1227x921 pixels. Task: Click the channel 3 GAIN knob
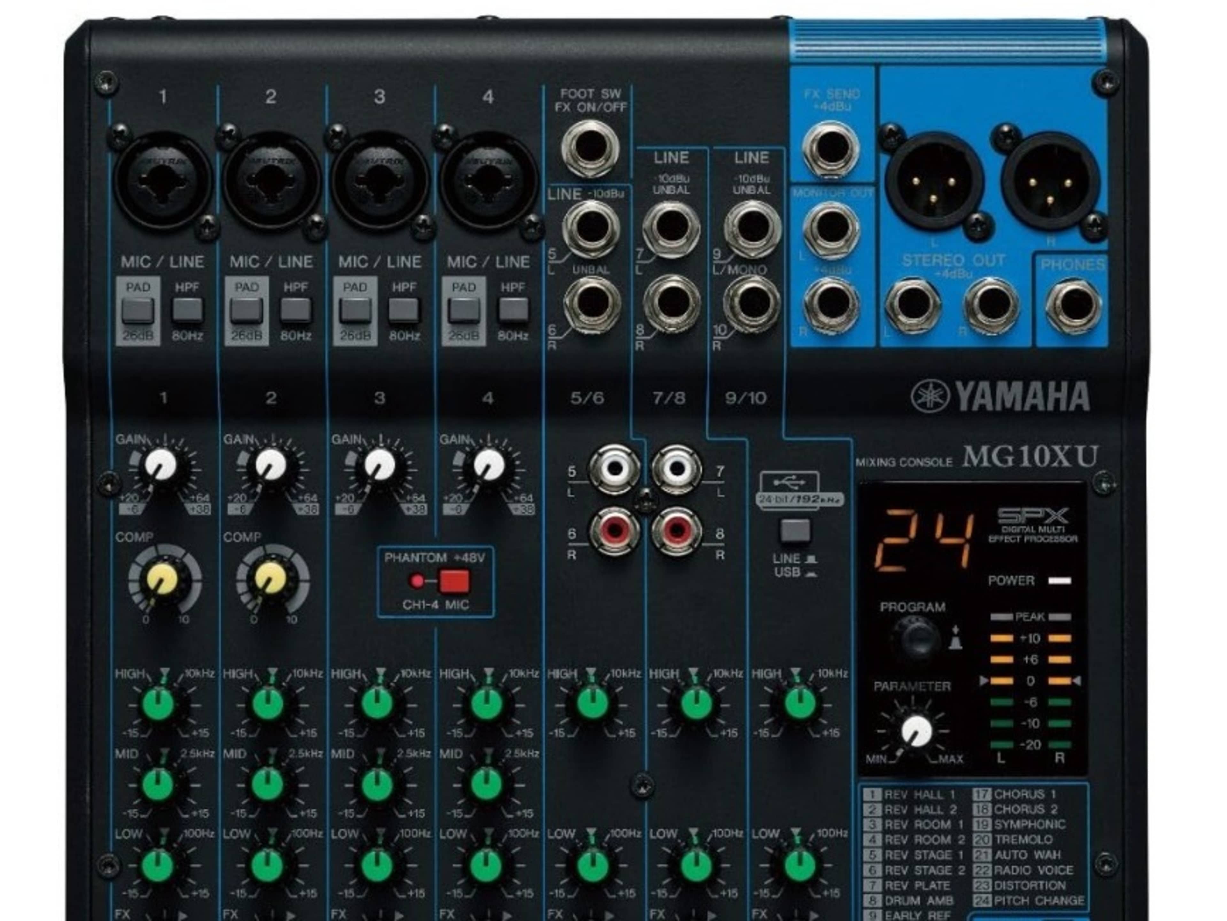[x=379, y=465]
